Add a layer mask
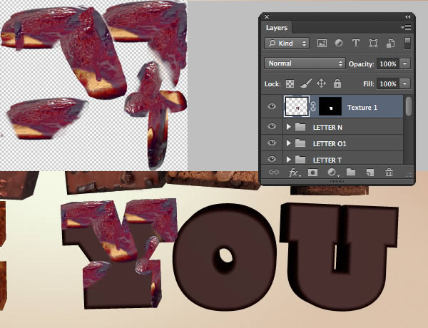 coord(312,173)
